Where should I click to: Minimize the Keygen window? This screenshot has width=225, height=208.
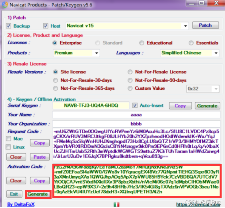[x=192, y=3]
